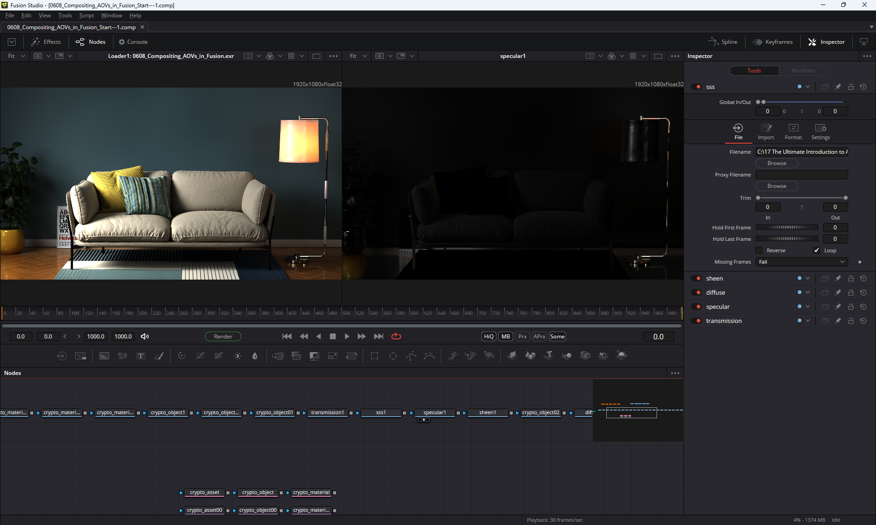The height and width of the screenshot is (525, 876).
Task: Toggle the HiQ render mode
Action: tap(489, 336)
